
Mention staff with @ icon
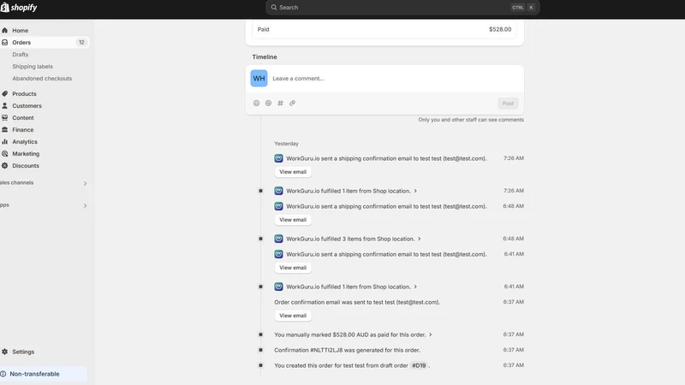pos(268,104)
